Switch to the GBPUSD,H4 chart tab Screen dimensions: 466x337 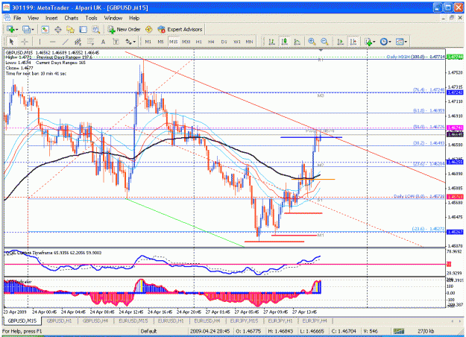coord(95,321)
